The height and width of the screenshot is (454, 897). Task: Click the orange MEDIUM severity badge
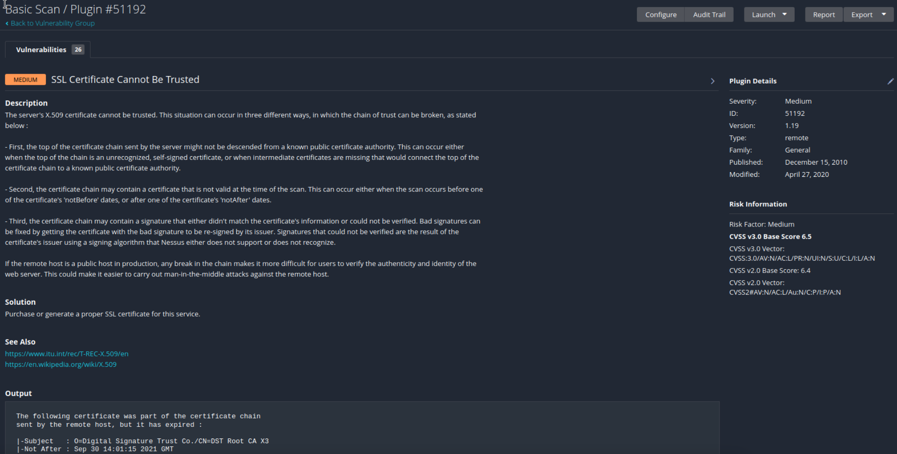[x=25, y=80]
